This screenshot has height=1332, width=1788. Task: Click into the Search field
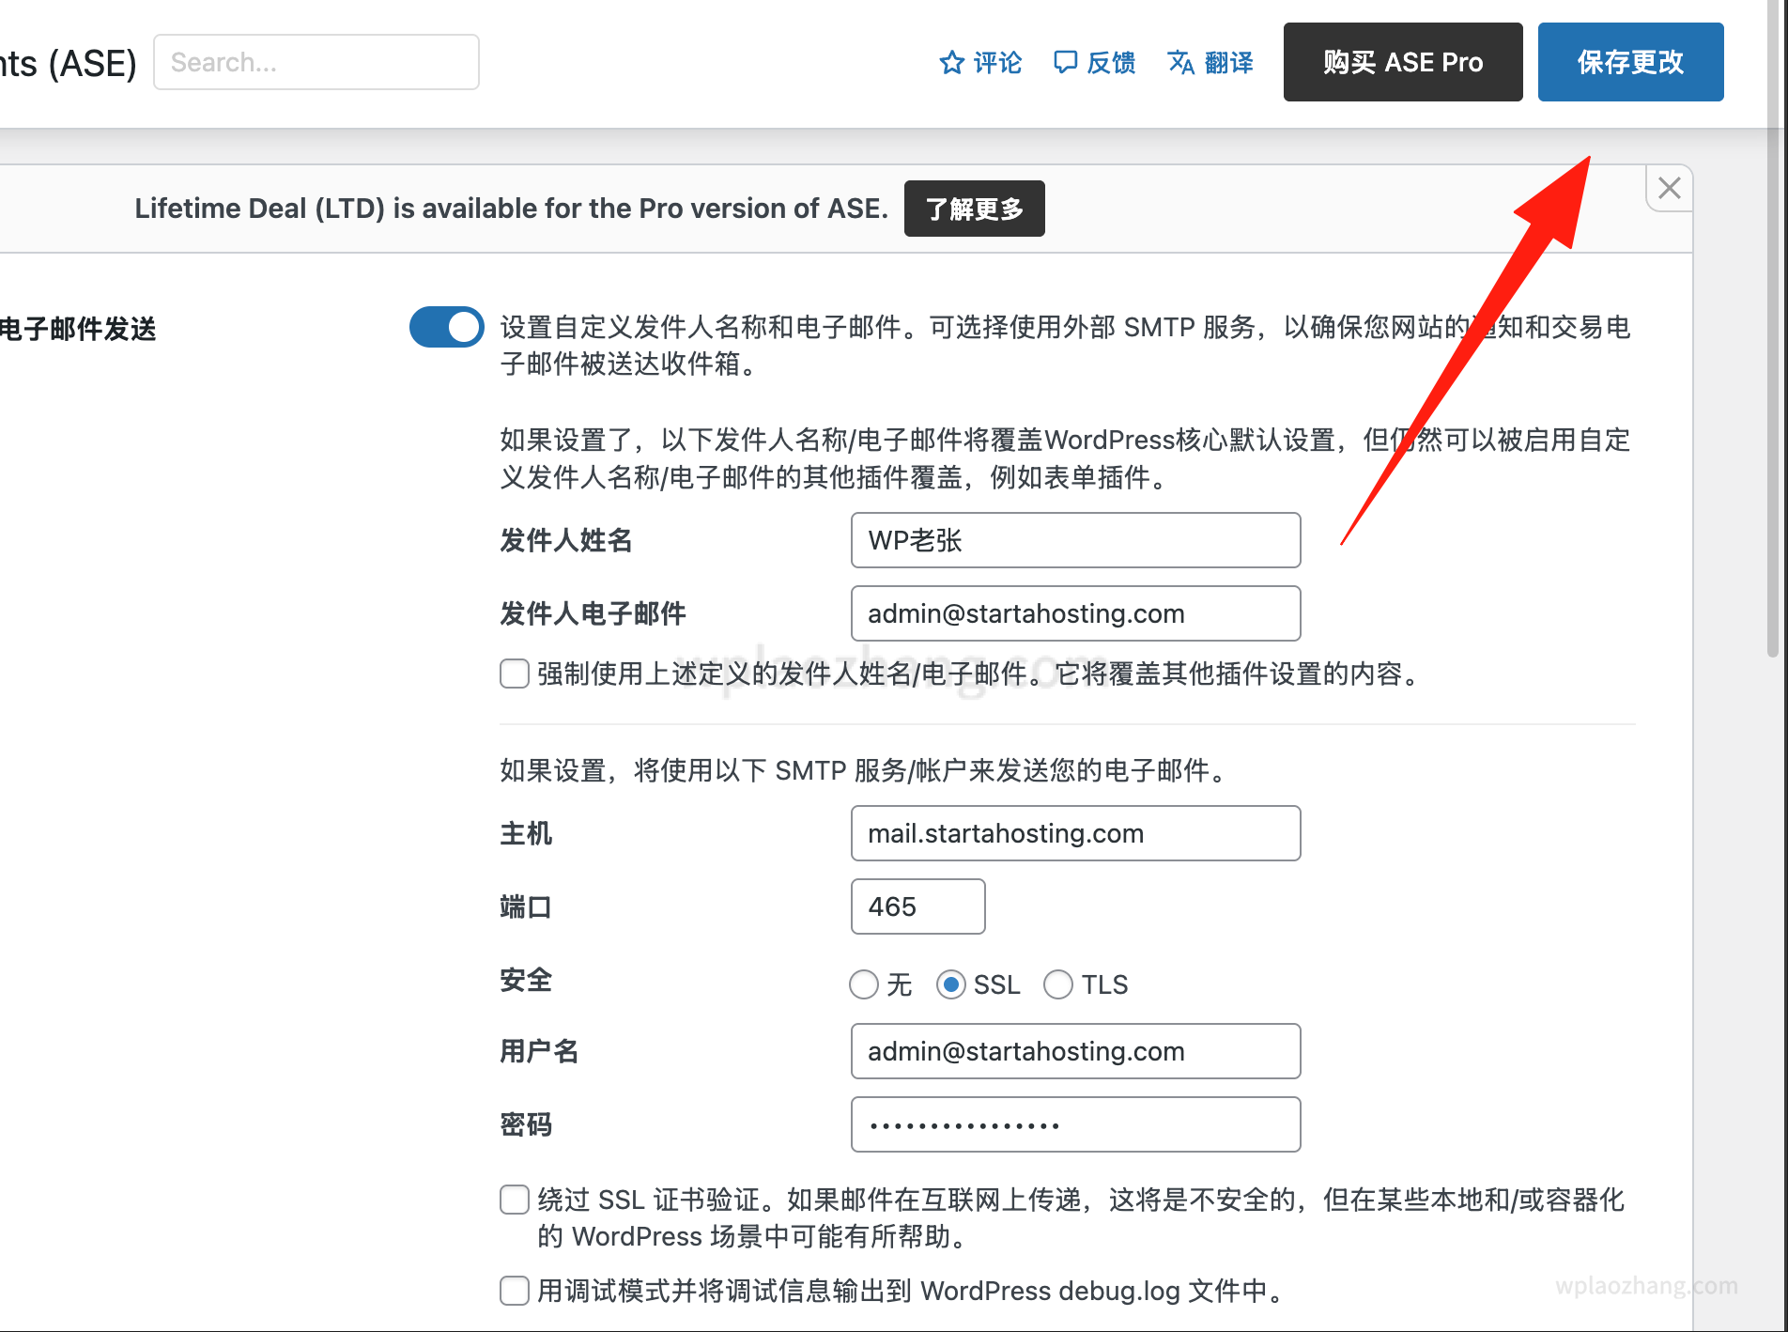(316, 62)
